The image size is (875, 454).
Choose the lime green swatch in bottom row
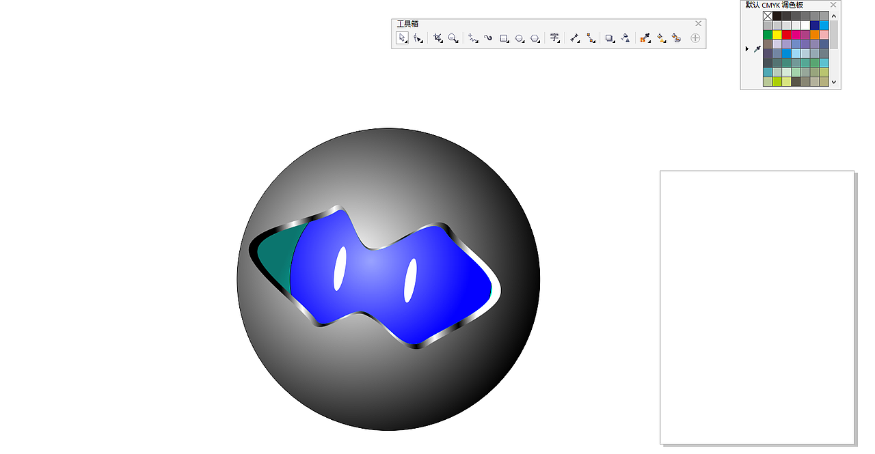click(x=777, y=81)
